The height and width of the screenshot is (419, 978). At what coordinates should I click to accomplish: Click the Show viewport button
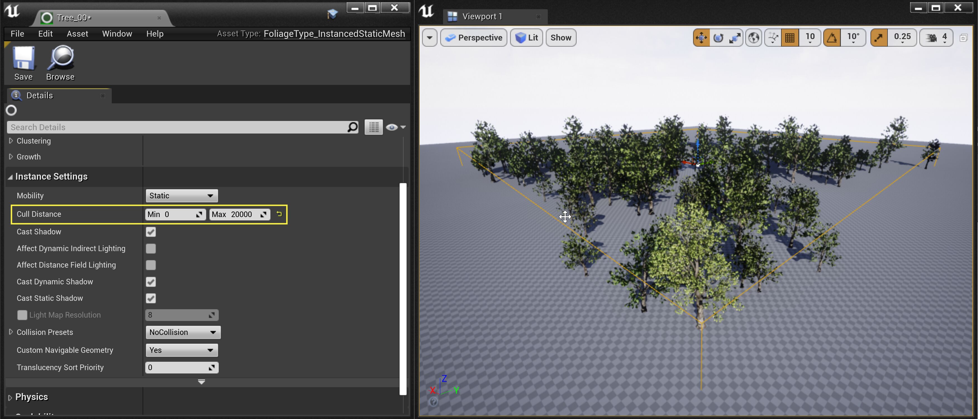560,38
